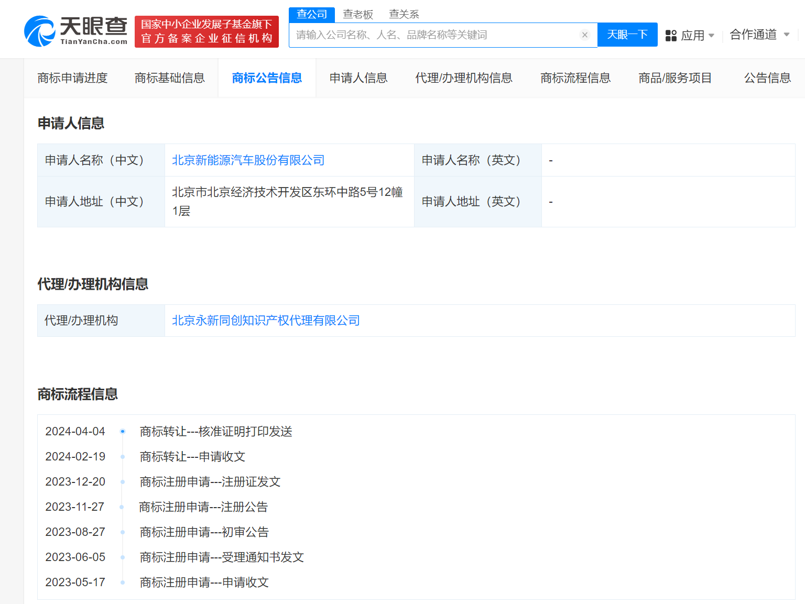Open the 商标申请进度 tab
This screenshot has height=604, width=805.
point(72,78)
